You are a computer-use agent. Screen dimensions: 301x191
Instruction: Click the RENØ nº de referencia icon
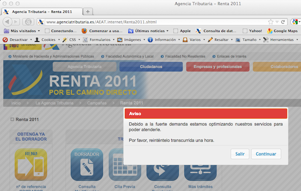point(31,165)
